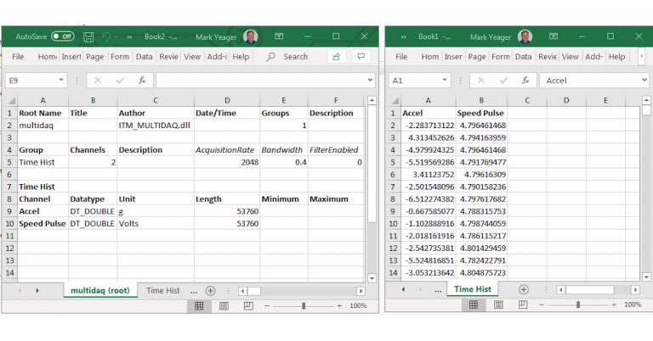Screen dimensions: 653x341
Task: Select cell with AcquisitionRate heading
Action: [x=227, y=150]
